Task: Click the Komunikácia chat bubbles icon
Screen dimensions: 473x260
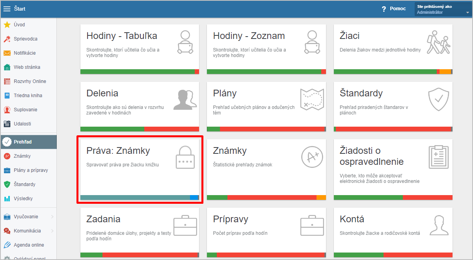Action: click(x=7, y=231)
